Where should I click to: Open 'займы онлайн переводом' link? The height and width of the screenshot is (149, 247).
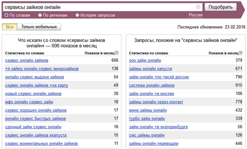tap(153, 143)
